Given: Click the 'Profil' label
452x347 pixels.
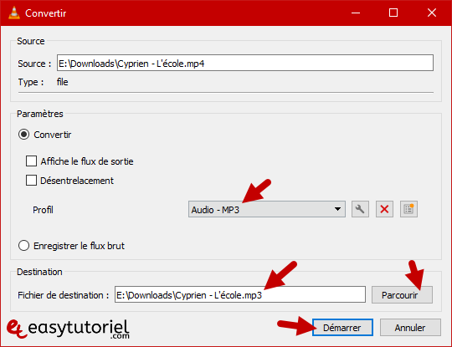Looking at the screenshot, I should click(x=43, y=210).
